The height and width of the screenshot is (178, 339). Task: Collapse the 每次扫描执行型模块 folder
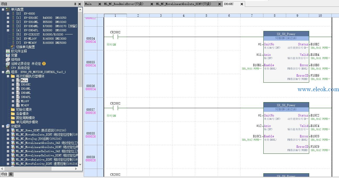[8, 76]
